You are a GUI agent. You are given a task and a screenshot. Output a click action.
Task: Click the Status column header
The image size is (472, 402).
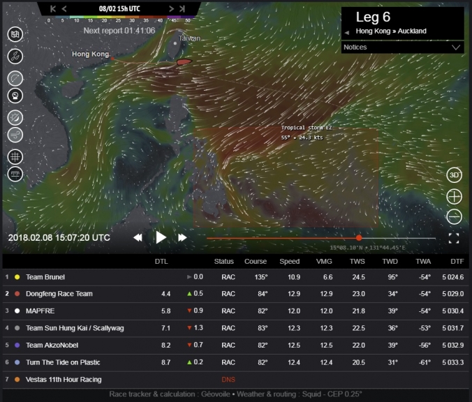(x=223, y=262)
